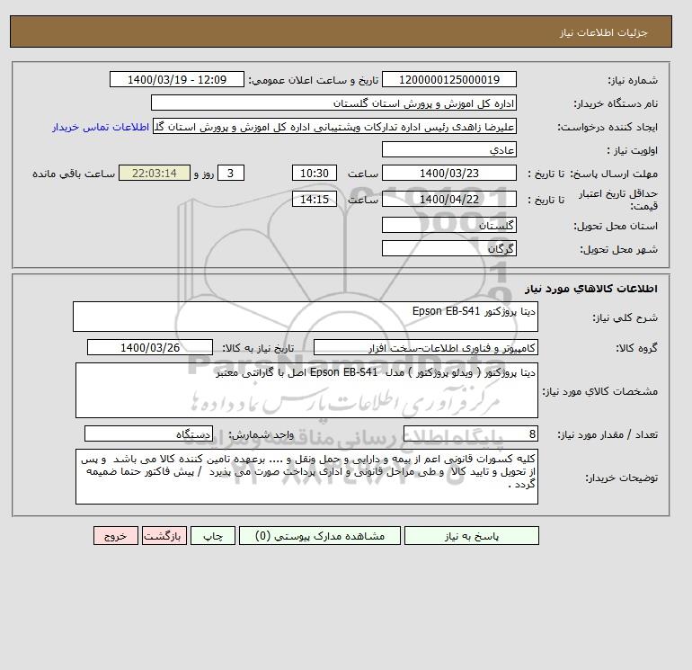The width and height of the screenshot is (692, 670).
Task: Click the شهر محل تحویل label
Action: (618, 249)
